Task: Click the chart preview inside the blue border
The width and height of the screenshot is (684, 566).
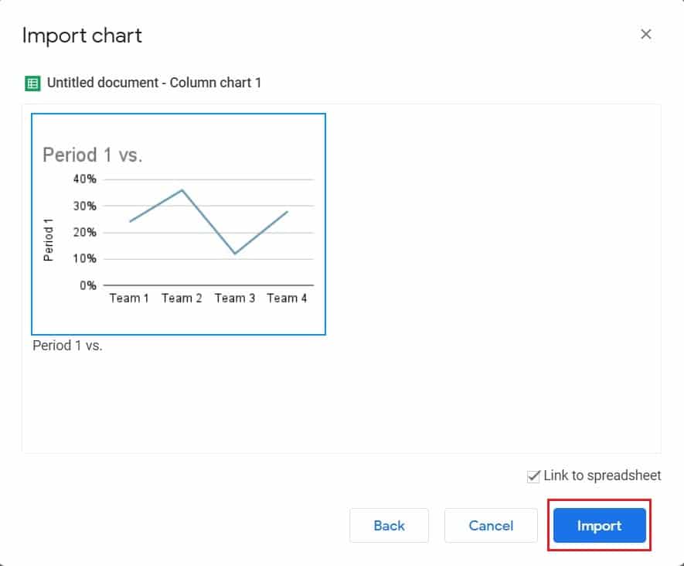Action: (x=178, y=224)
